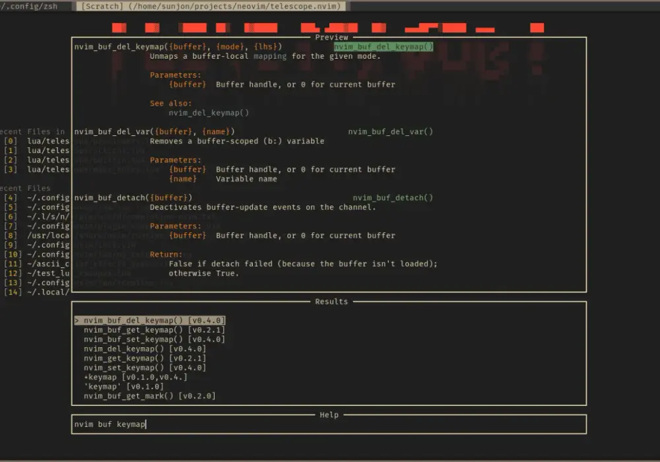Viewport: 660px width, 462px height.
Task: Choose nvim_get_keymap() [v0.2.1] in results
Action: (x=145, y=358)
